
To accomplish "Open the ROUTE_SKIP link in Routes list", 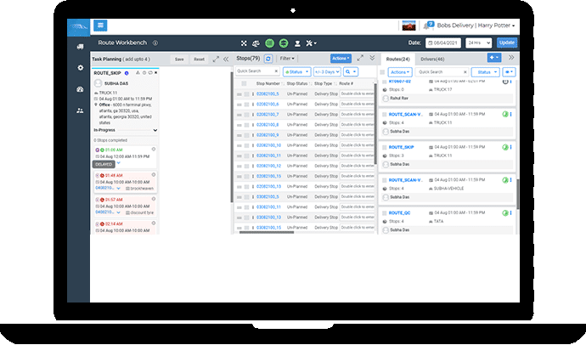I will click(x=401, y=147).
